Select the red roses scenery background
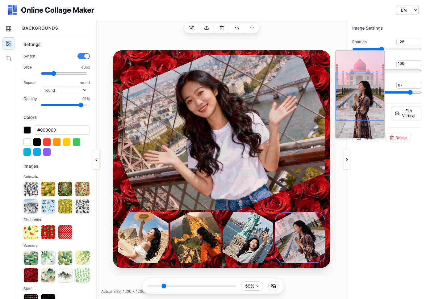Screen dimensions: 426x299 31,275
